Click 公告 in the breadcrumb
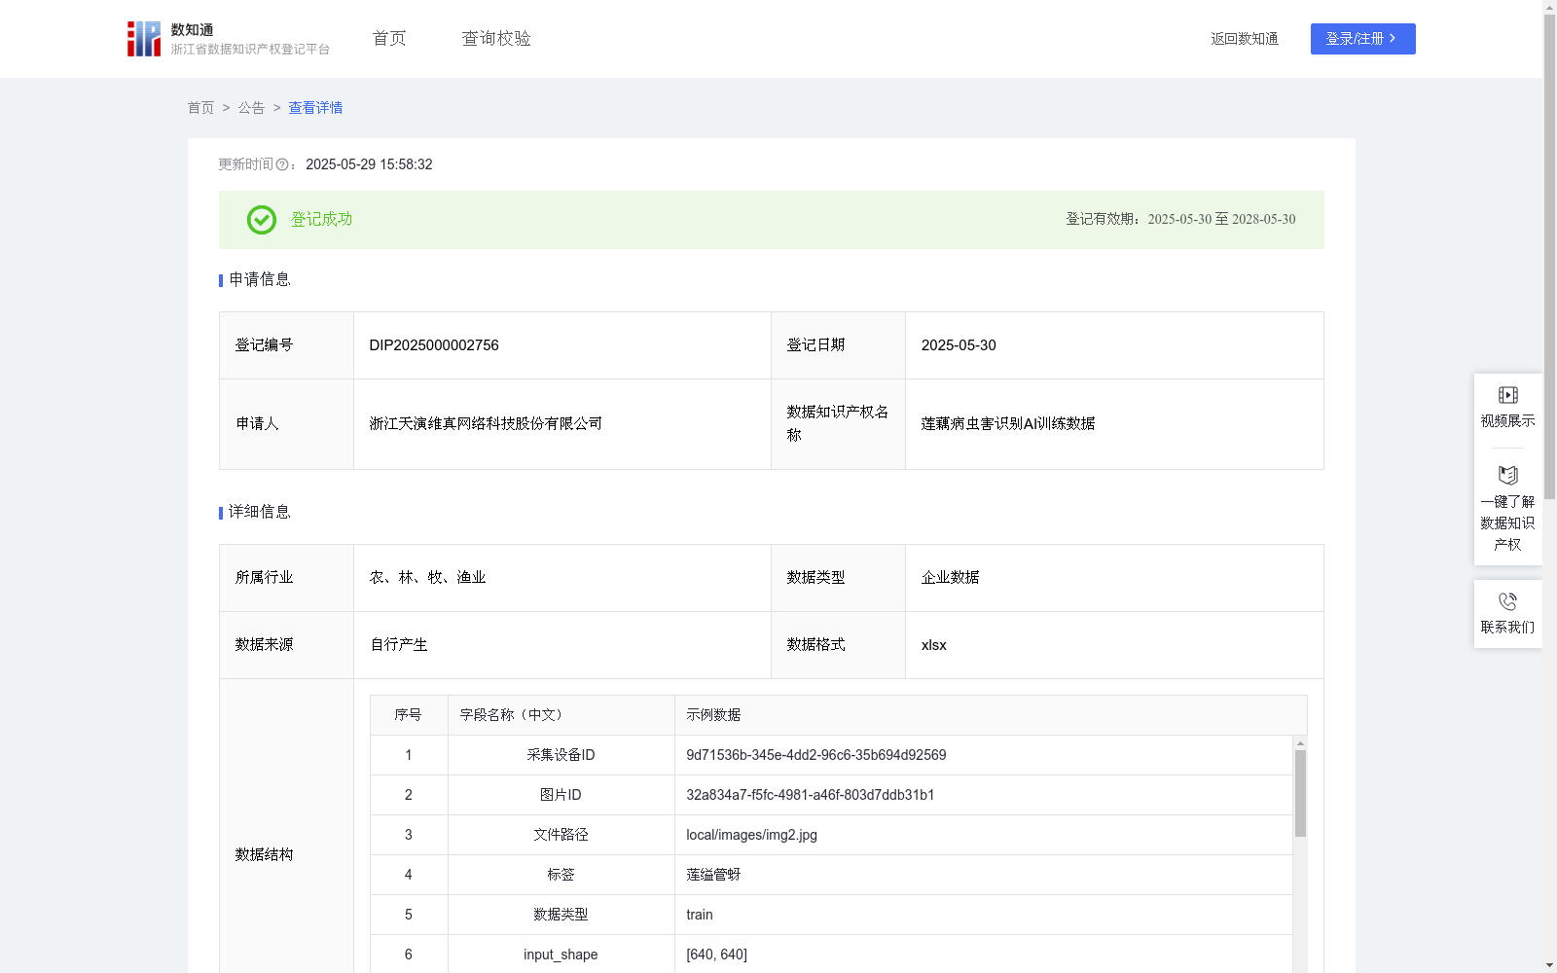The width and height of the screenshot is (1557, 973). click(251, 108)
